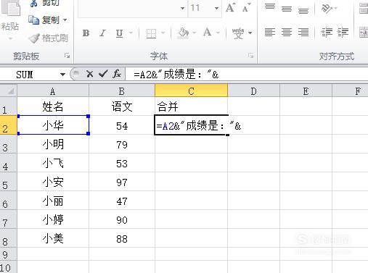Select row 1 header

click(9, 106)
